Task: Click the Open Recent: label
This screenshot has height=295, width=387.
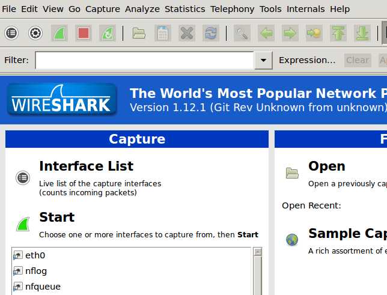Action: 311,205
